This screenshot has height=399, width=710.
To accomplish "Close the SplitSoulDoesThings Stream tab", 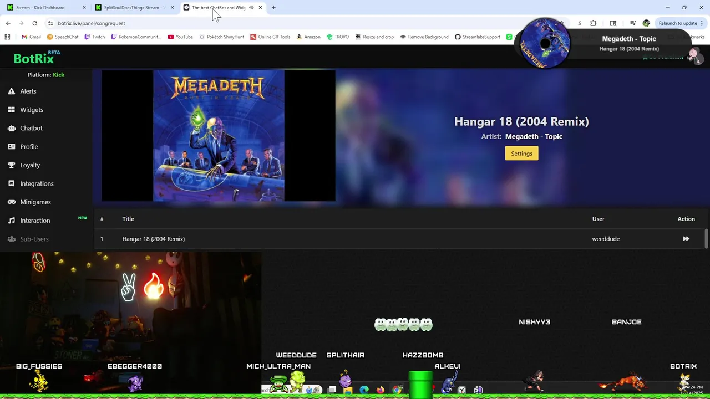I will click(x=172, y=8).
